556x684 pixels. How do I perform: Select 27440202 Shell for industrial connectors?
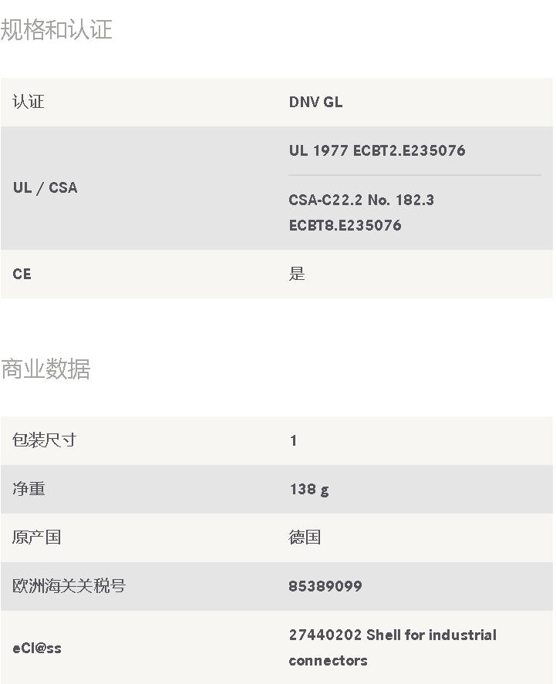393,648
